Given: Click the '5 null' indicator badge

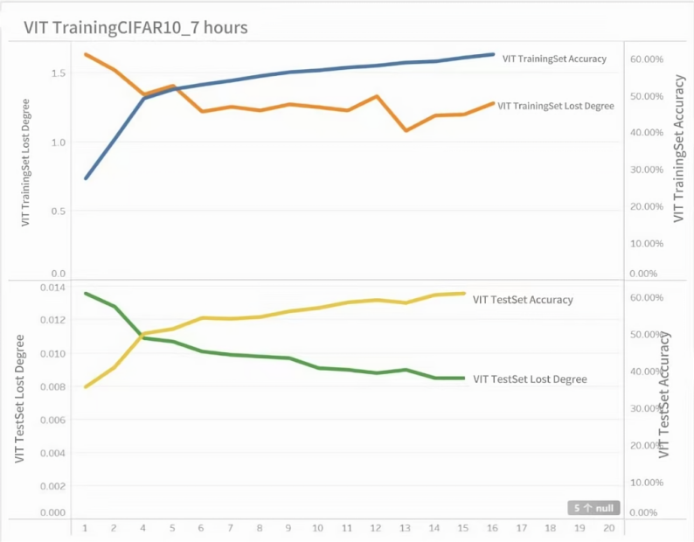Looking at the screenshot, I should pyautogui.click(x=593, y=507).
